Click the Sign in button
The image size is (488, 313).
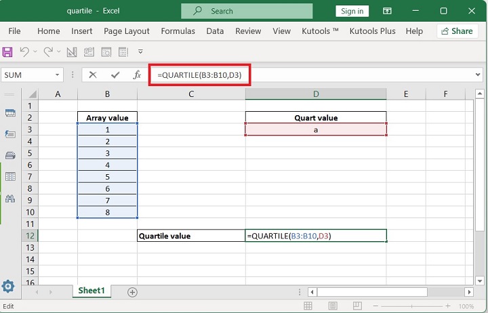pyautogui.click(x=352, y=11)
